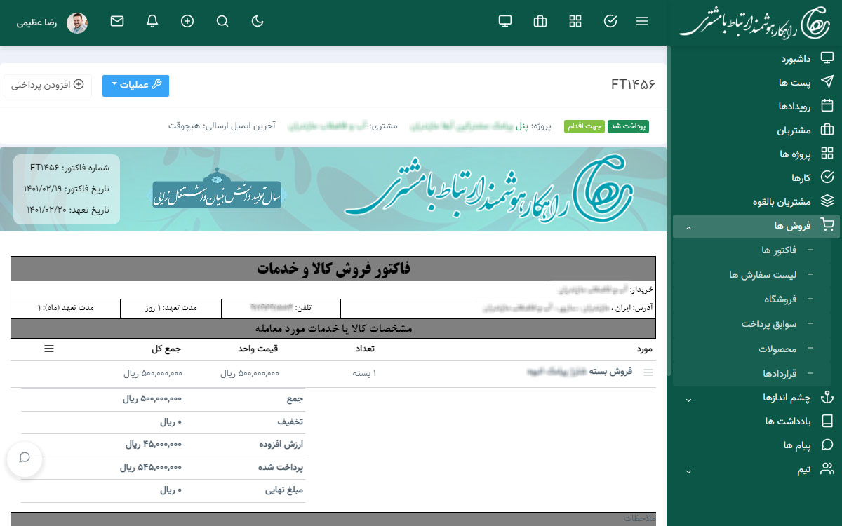Open the search magnifier icon in header
Viewport: 842px width, 526px height.
pos(222,21)
